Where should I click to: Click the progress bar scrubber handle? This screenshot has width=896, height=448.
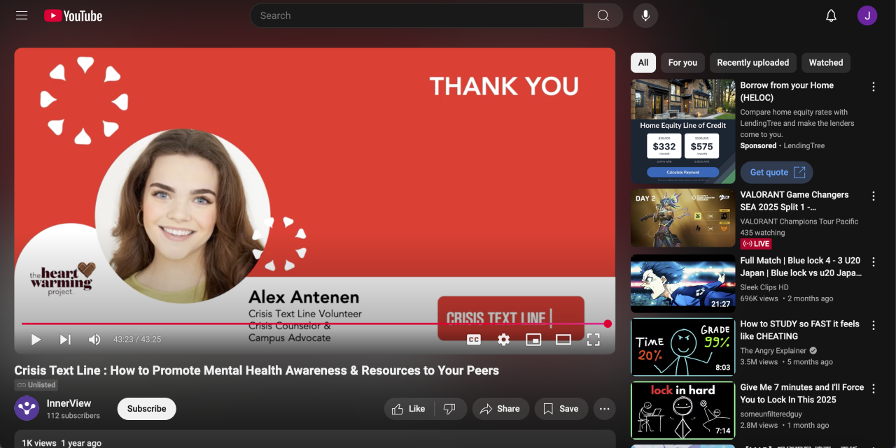pos(608,324)
